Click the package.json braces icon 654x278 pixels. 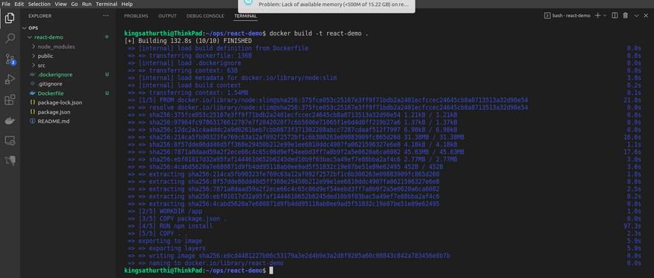point(33,113)
